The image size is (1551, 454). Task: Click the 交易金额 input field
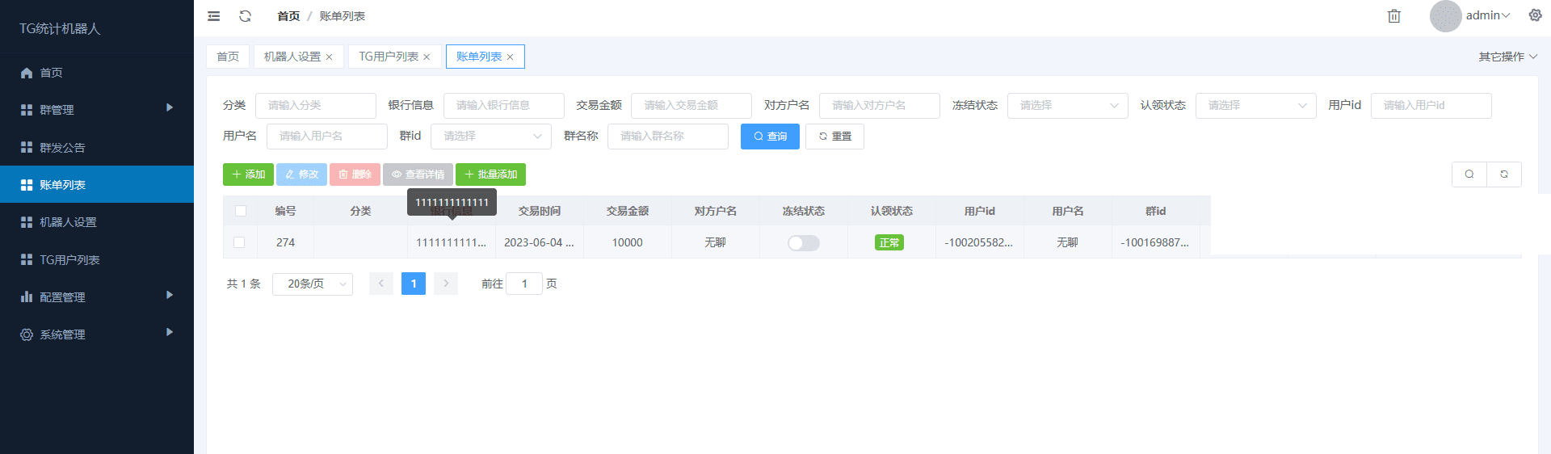coord(690,106)
